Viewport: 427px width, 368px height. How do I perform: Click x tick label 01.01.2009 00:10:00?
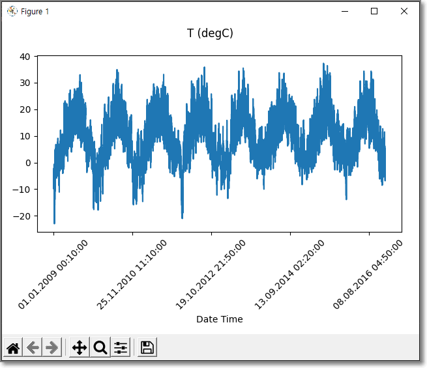[x=53, y=274]
